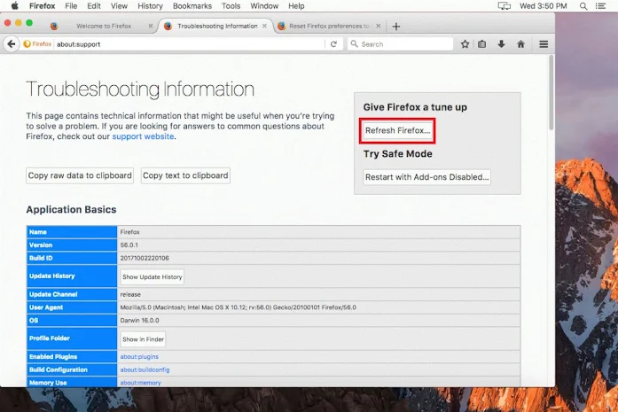
Task: Select the Troubleshooting Information tab
Action: pos(216,26)
